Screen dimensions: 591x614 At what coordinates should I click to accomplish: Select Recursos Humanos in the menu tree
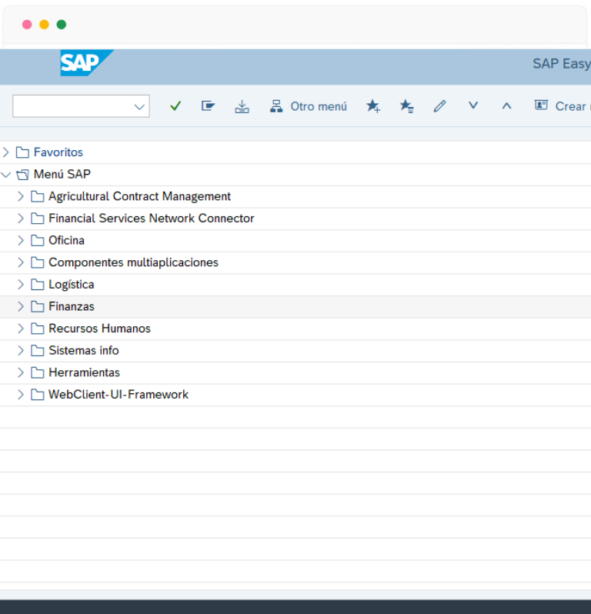(99, 329)
